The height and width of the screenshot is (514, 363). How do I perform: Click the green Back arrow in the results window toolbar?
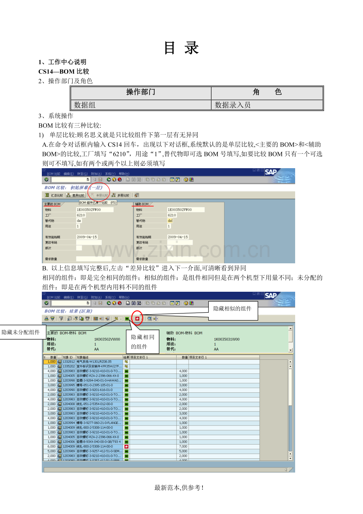click(109, 303)
